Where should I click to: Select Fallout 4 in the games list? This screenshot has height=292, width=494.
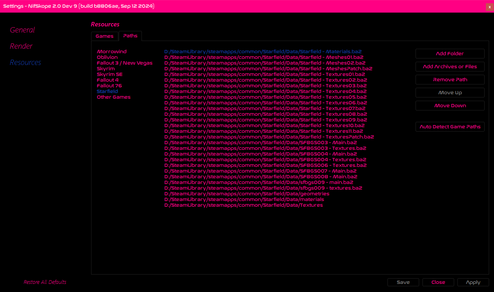pos(108,80)
